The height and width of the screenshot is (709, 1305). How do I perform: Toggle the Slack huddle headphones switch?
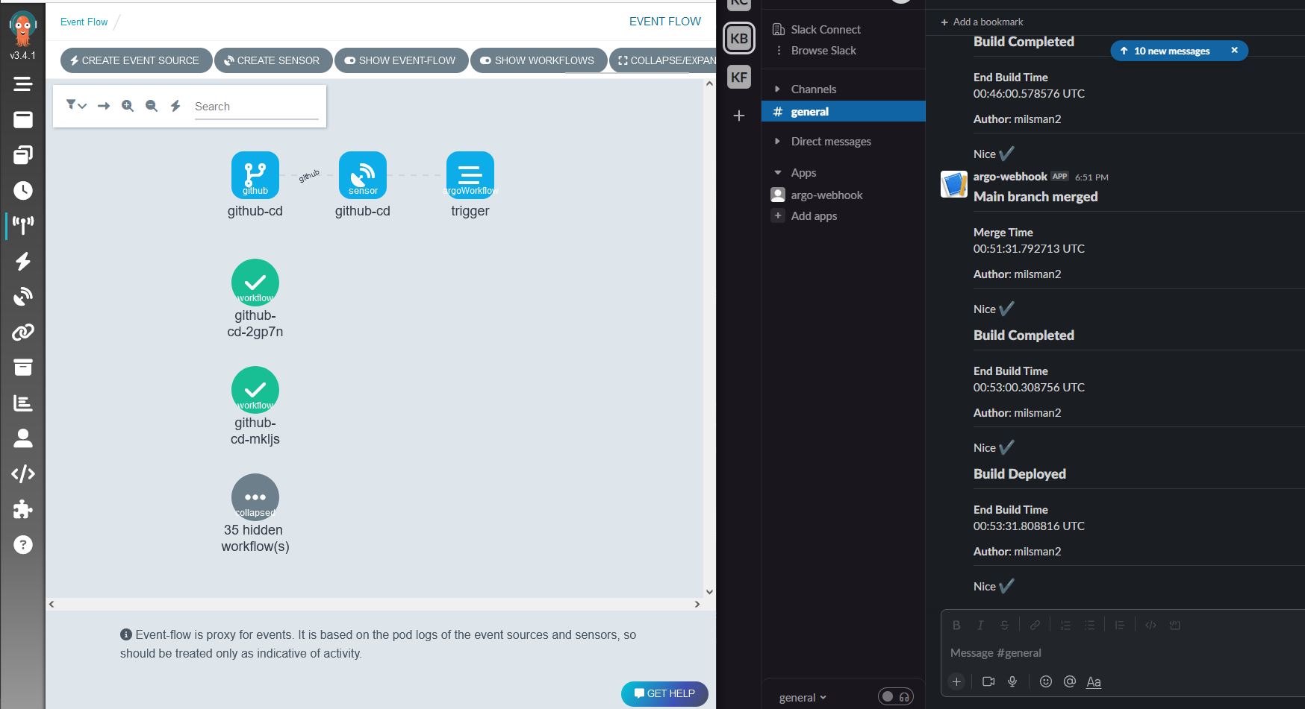point(895,696)
